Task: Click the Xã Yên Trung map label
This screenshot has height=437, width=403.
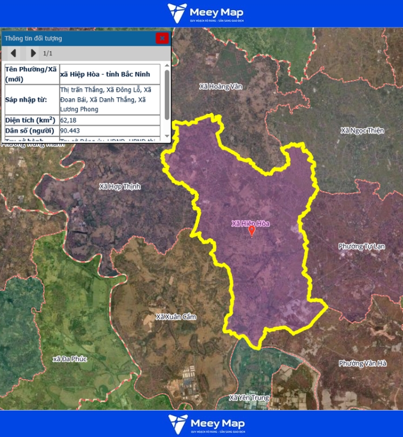Action: [248, 398]
